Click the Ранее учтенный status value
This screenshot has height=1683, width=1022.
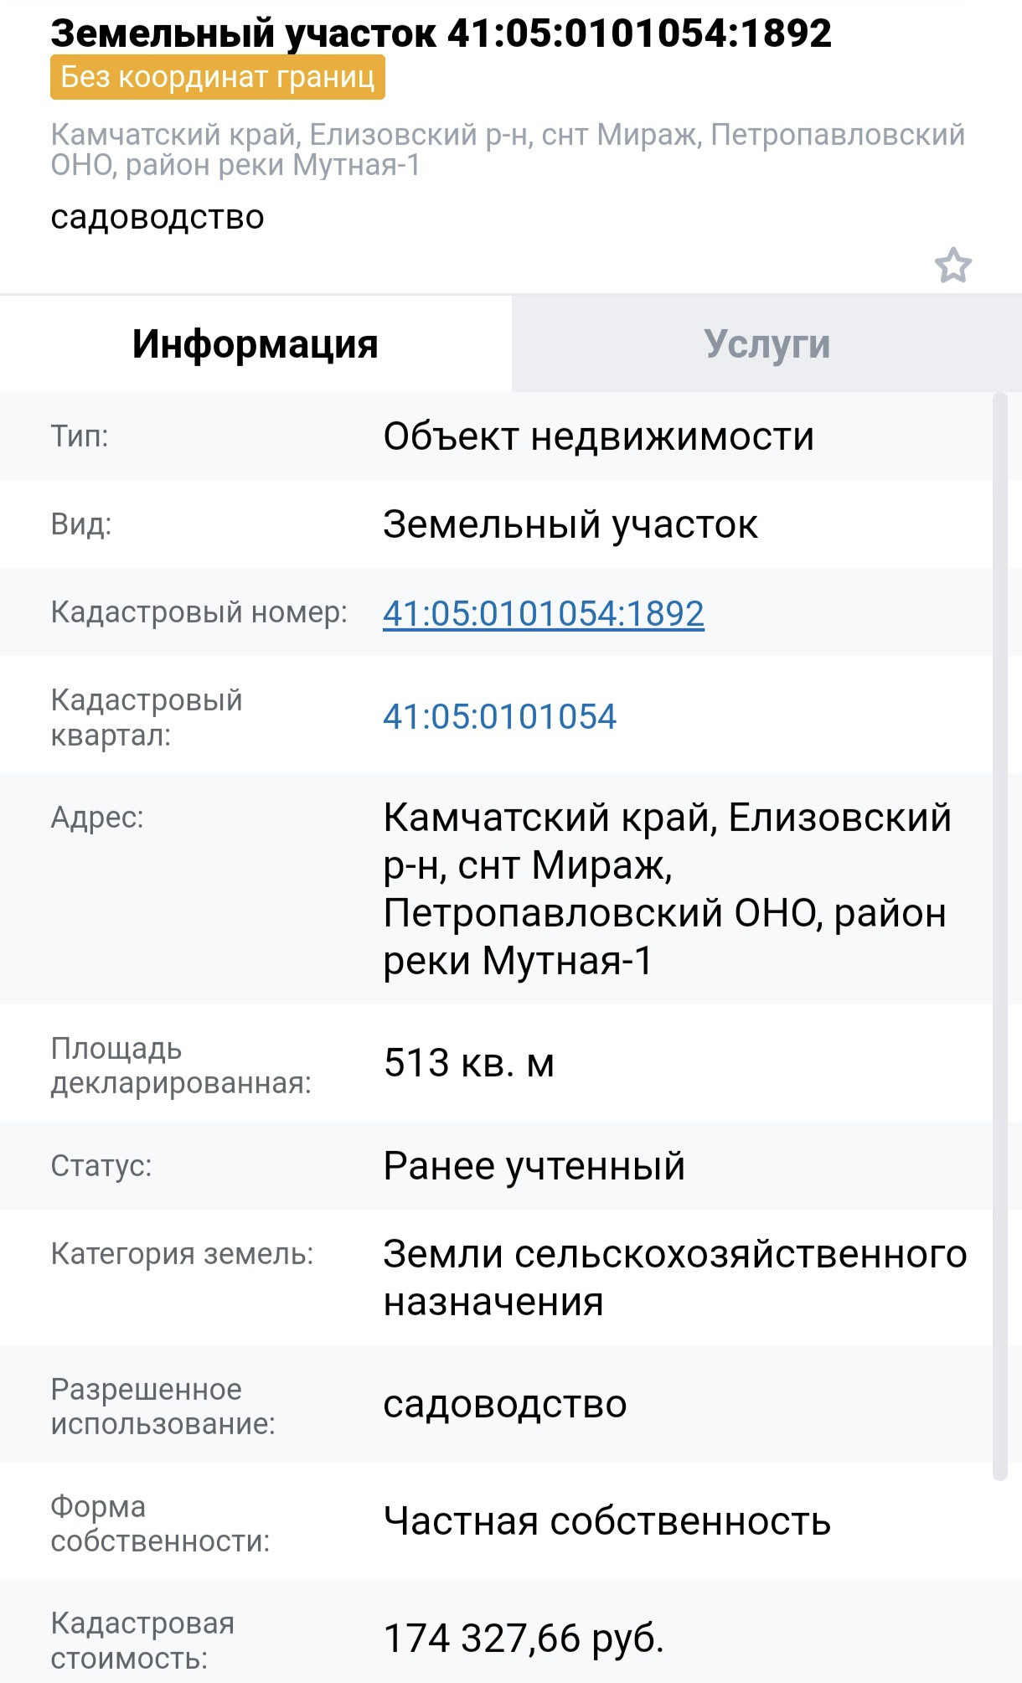click(x=534, y=1166)
